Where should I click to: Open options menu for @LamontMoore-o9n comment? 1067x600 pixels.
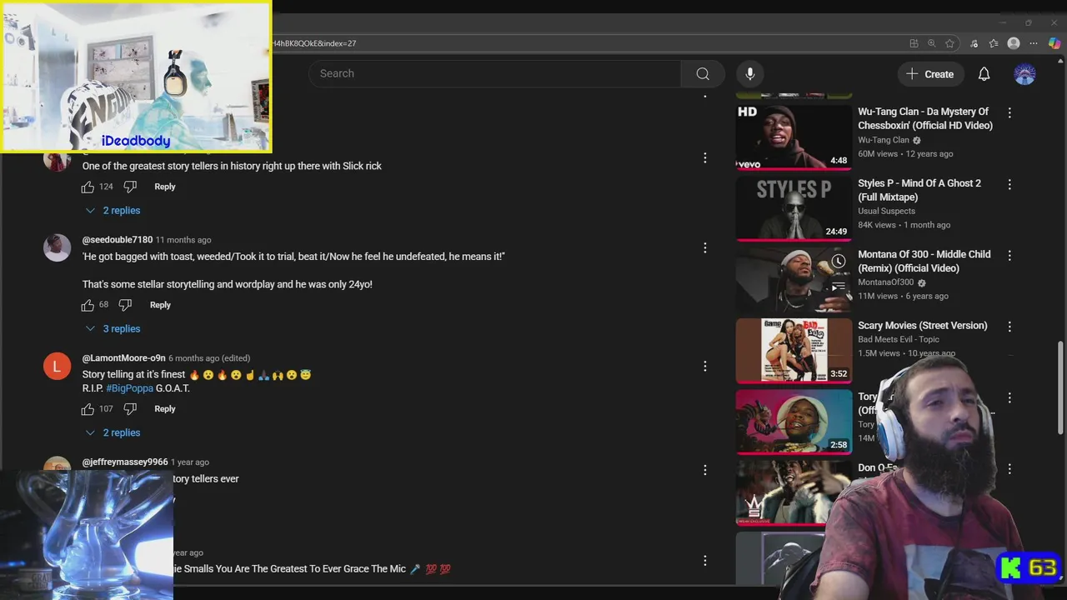pyautogui.click(x=704, y=366)
